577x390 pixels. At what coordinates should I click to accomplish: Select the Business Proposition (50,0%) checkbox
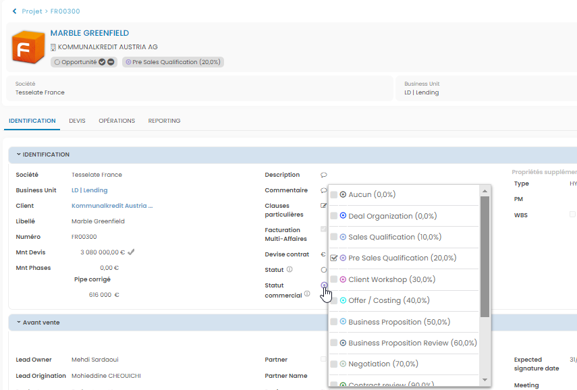click(x=334, y=322)
